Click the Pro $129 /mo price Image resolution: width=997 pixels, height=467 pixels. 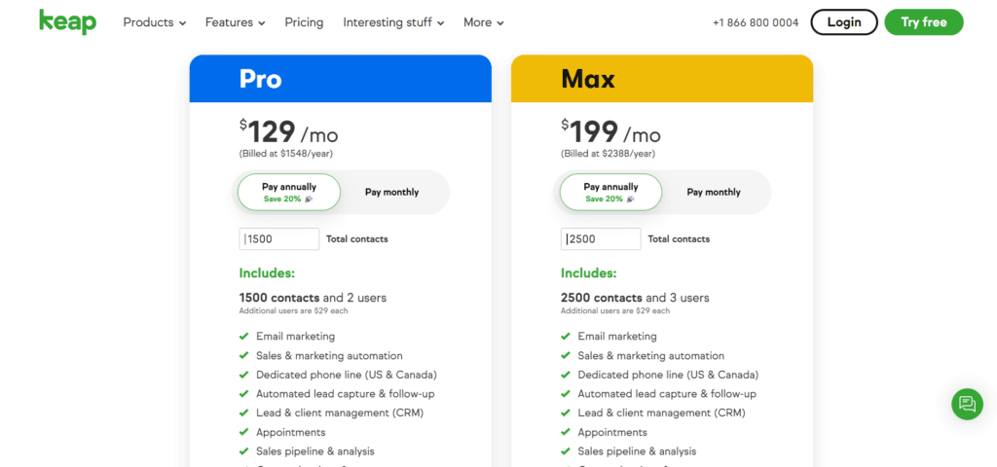point(288,132)
